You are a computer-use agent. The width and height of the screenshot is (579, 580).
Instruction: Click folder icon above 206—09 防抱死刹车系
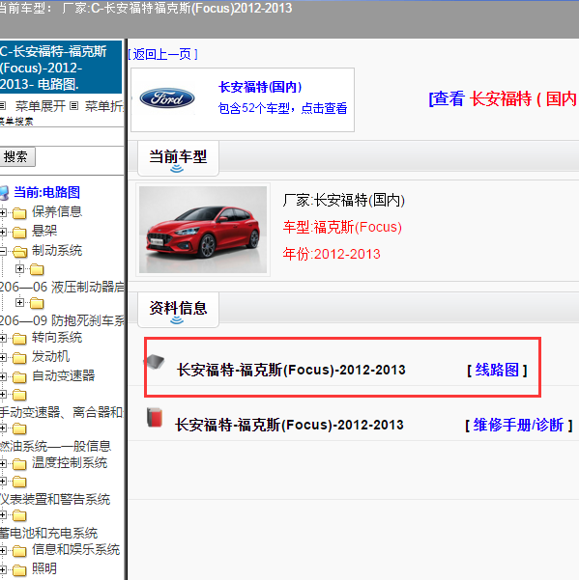(37, 303)
